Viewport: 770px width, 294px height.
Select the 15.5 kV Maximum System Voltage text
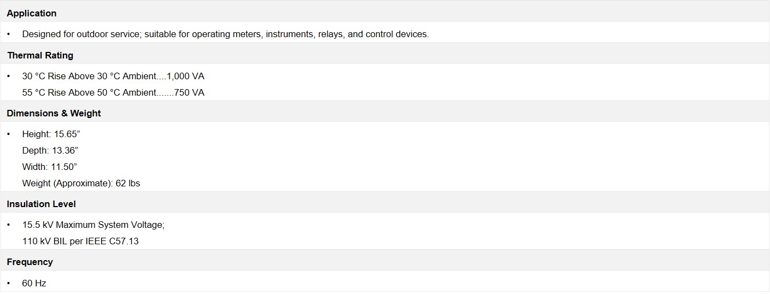(x=94, y=225)
